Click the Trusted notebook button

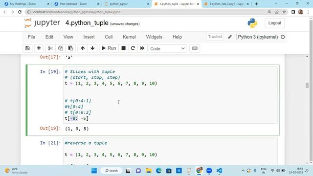pos(215,37)
